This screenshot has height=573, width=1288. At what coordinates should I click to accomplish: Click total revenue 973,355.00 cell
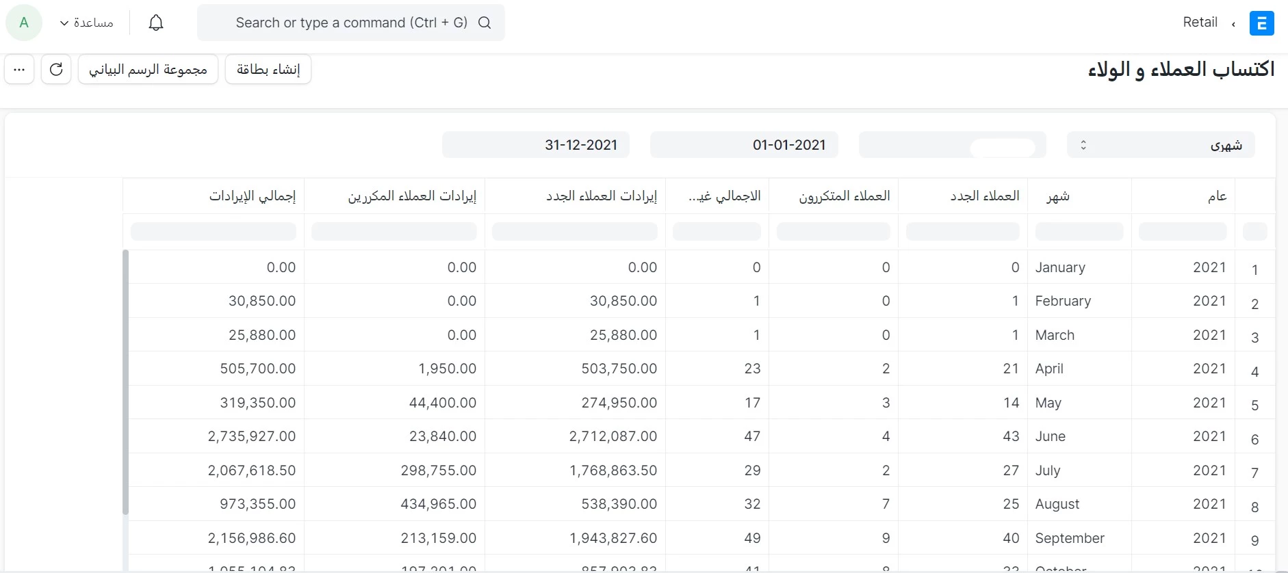(216, 504)
